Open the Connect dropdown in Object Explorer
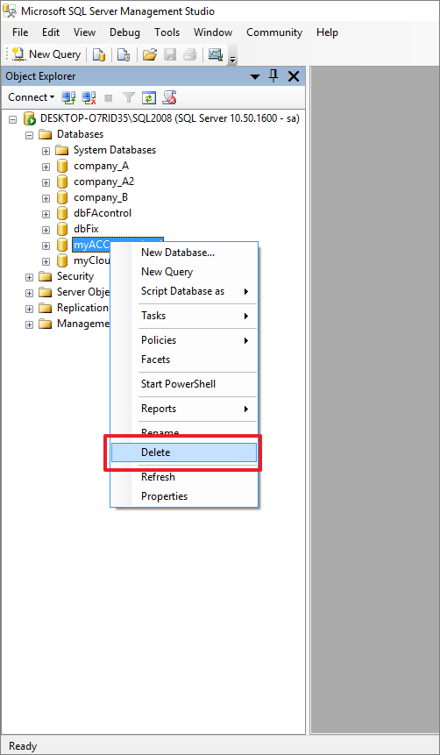The image size is (440, 755). click(x=31, y=97)
